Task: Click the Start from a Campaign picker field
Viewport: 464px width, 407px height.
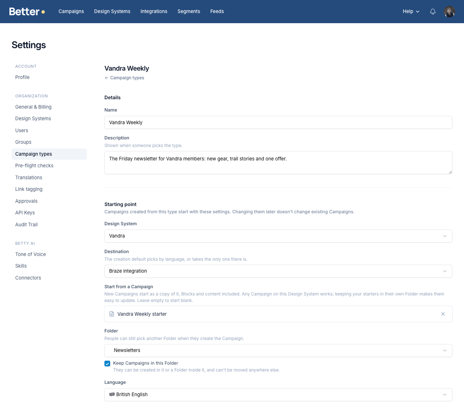Action: (278, 314)
